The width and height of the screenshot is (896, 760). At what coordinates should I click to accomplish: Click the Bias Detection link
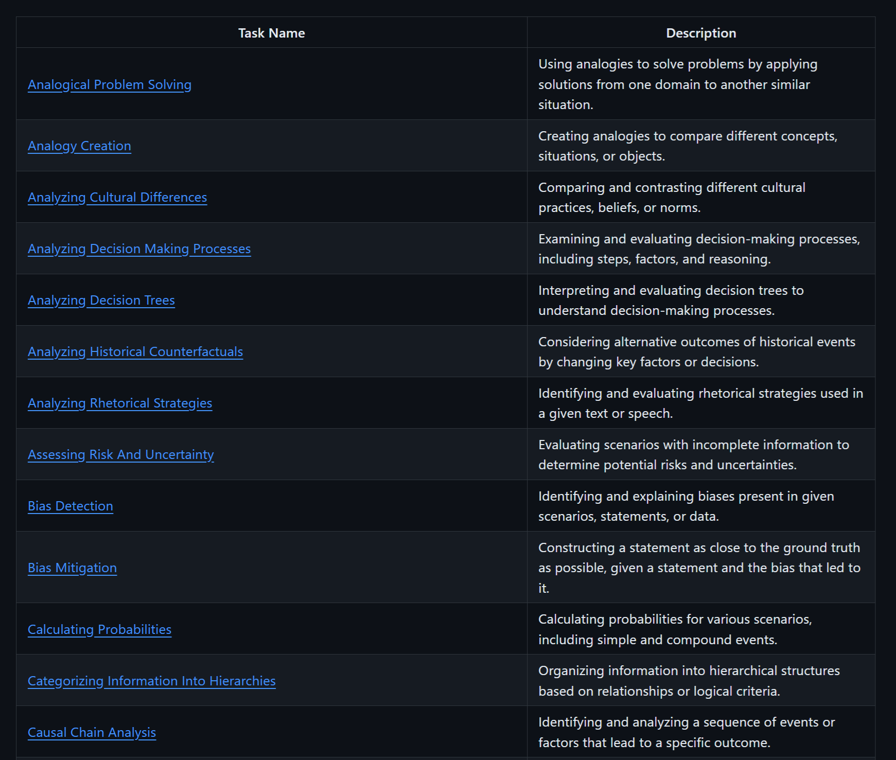71,506
